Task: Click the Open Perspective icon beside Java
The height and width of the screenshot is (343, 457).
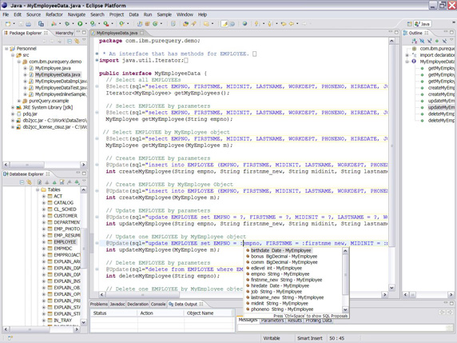Action: coord(410,24)
